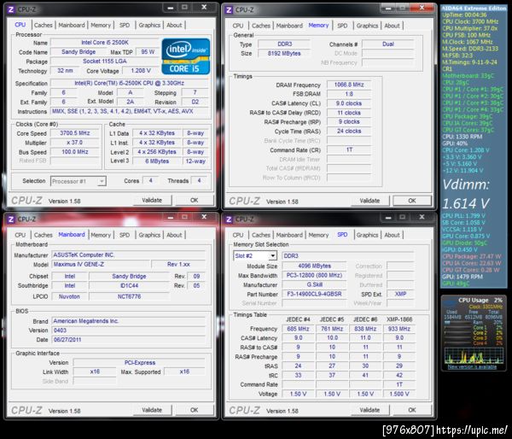Click the Module Size value 4096 MBytes

tap(314, 266)
